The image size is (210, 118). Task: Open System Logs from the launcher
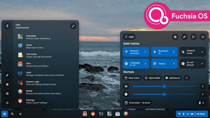click(x=46, y=83)
